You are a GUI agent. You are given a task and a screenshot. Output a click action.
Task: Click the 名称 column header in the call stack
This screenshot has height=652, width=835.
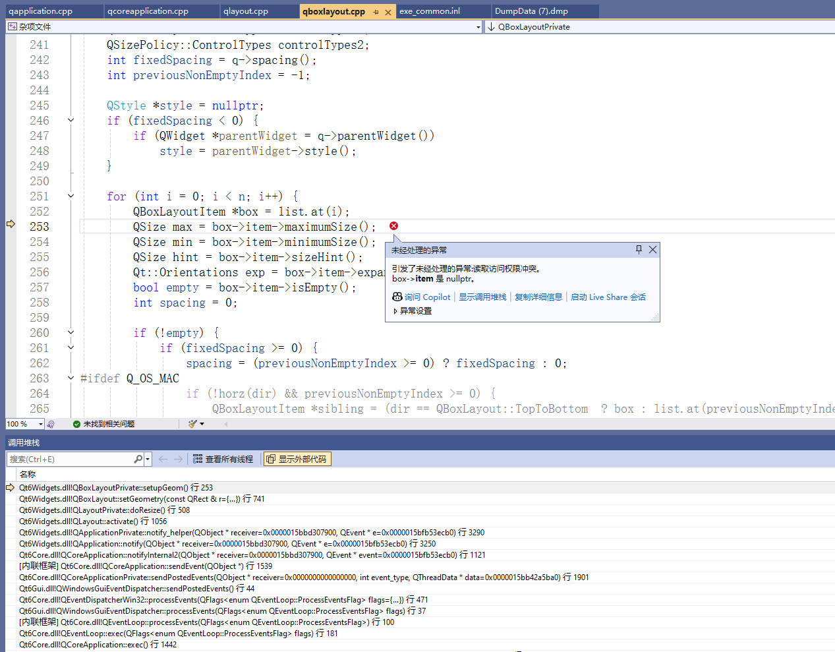click(x=28, y=475)
